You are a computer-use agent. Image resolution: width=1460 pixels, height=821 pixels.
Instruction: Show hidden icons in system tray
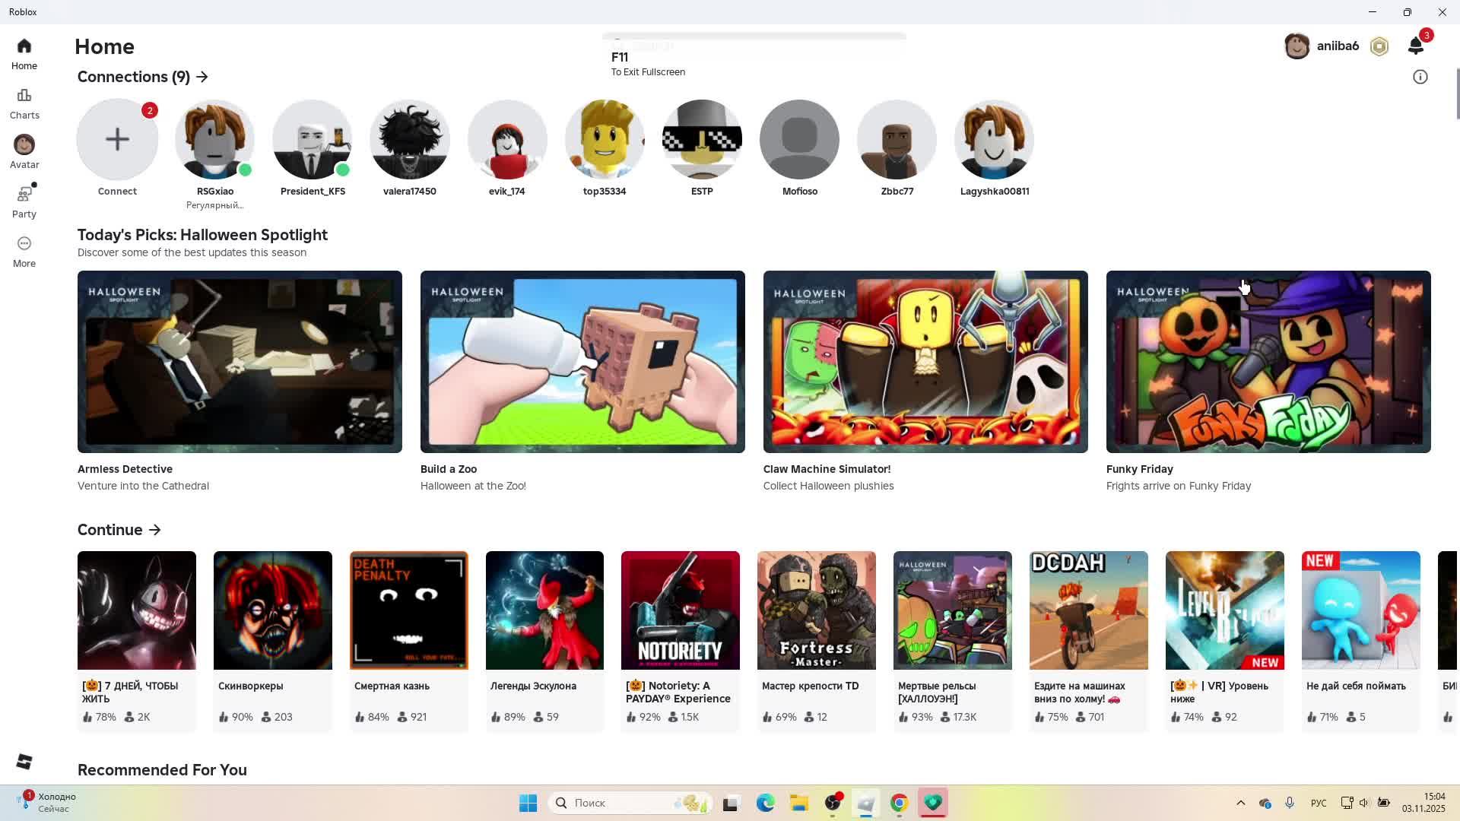tap(1240, 803)
